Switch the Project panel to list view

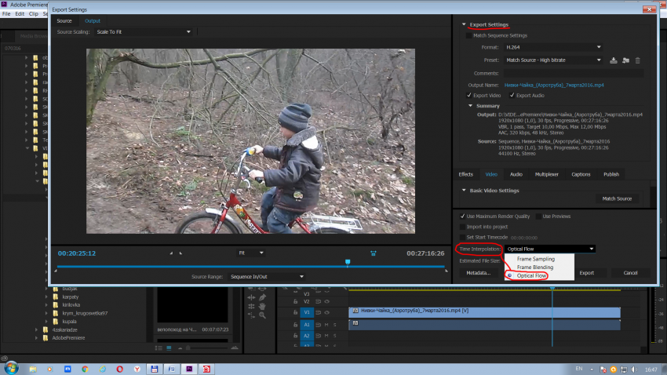(159, 348)
